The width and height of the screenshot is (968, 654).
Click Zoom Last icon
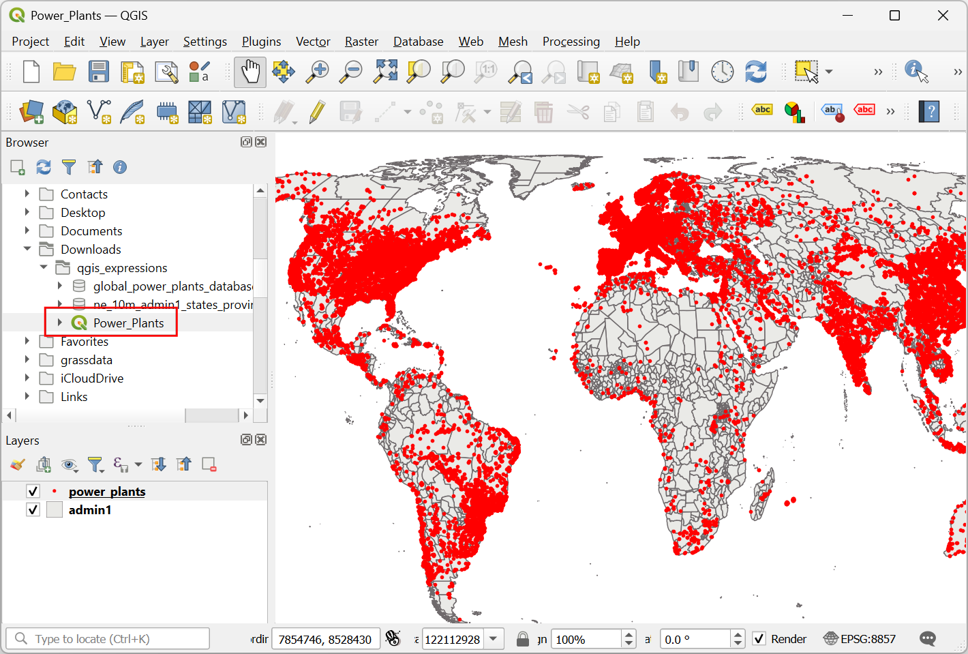click(x=521, y=72)
